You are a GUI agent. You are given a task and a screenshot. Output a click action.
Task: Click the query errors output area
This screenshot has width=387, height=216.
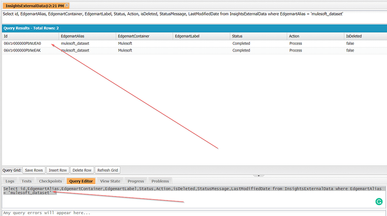(194, 213)
